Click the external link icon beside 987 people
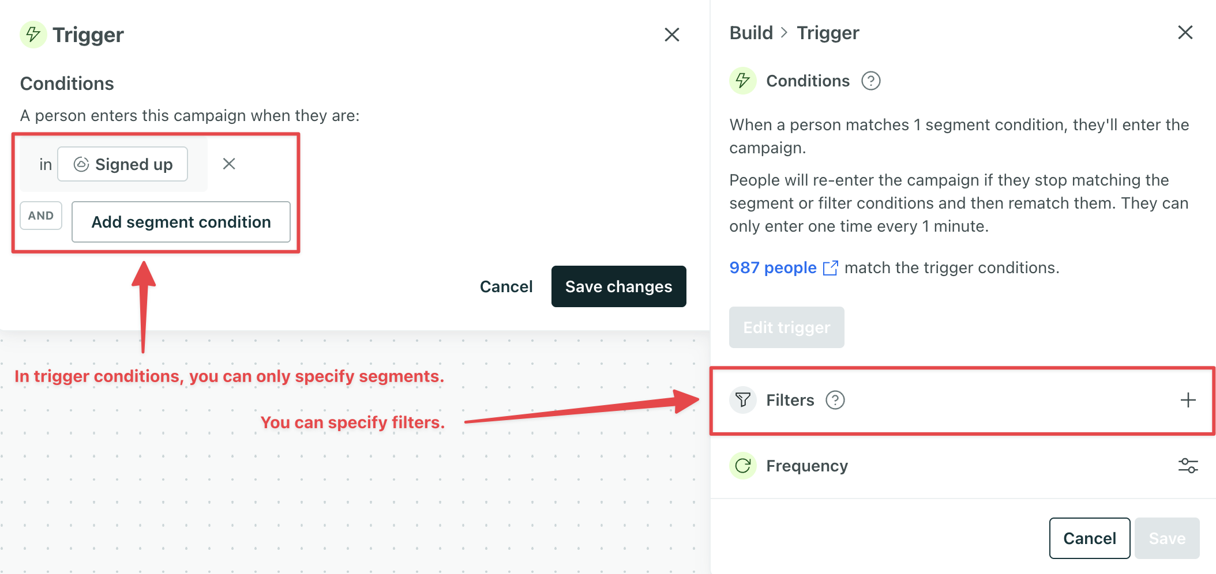Viewport: 1216px width, 574px height. click(x=831, y=267)
